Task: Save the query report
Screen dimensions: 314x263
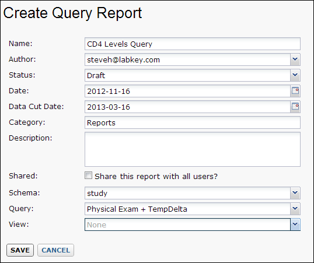Action: tap(20, 250)
